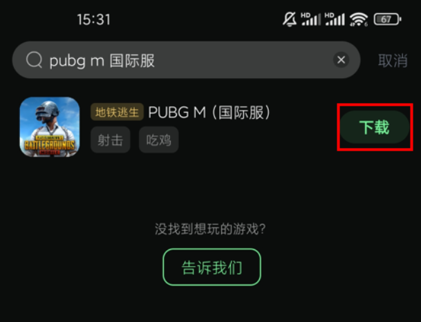
Task: Tap the muted bell status icon
Action: click(x=290, y=19)
